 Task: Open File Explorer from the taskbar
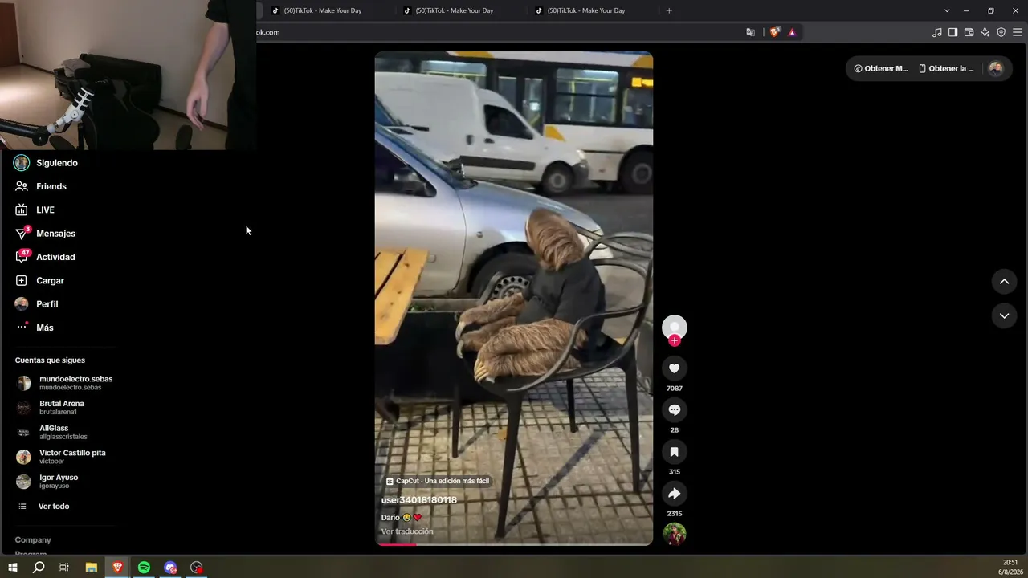(x=91, y=568)
